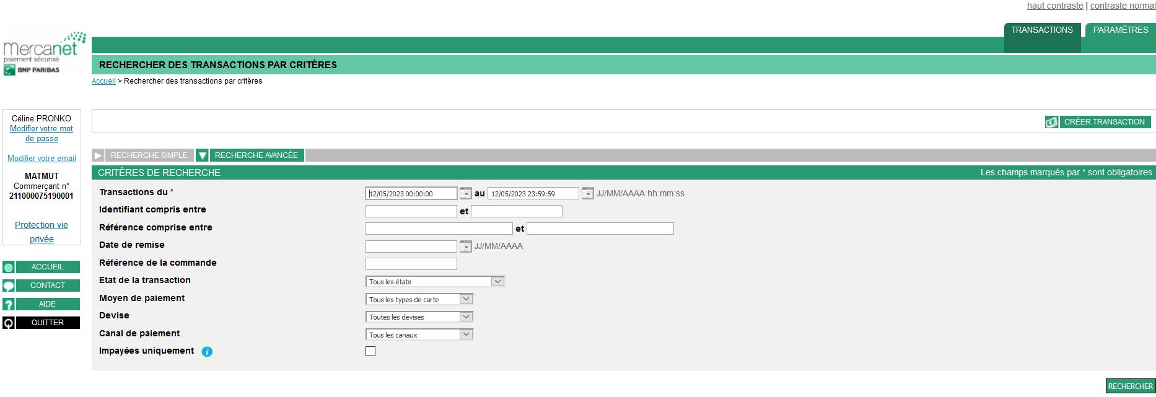The width and height of the screenshot is (1156, 397).
Task: Click the MATMUT merchant name
Action: 42,176
